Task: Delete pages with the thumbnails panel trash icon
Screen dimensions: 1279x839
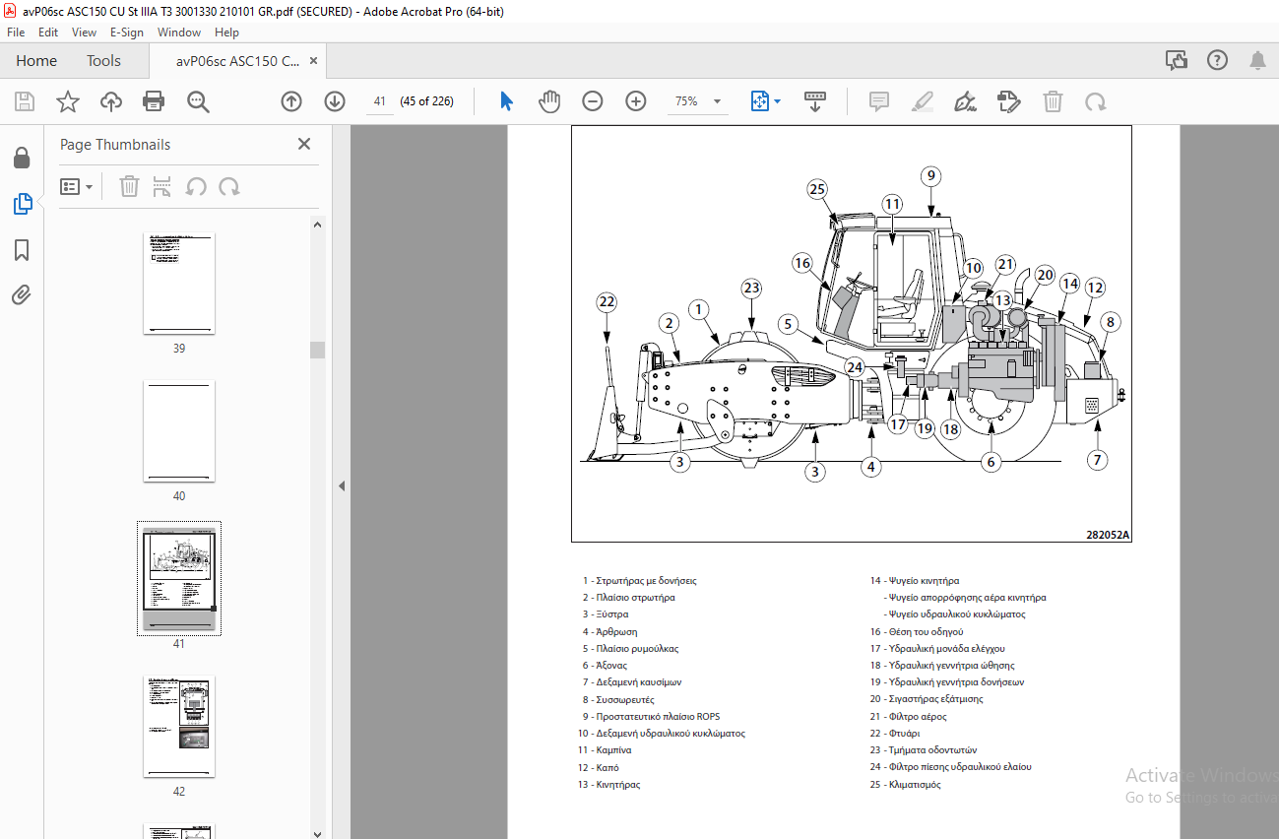Action: click(129, 186)
